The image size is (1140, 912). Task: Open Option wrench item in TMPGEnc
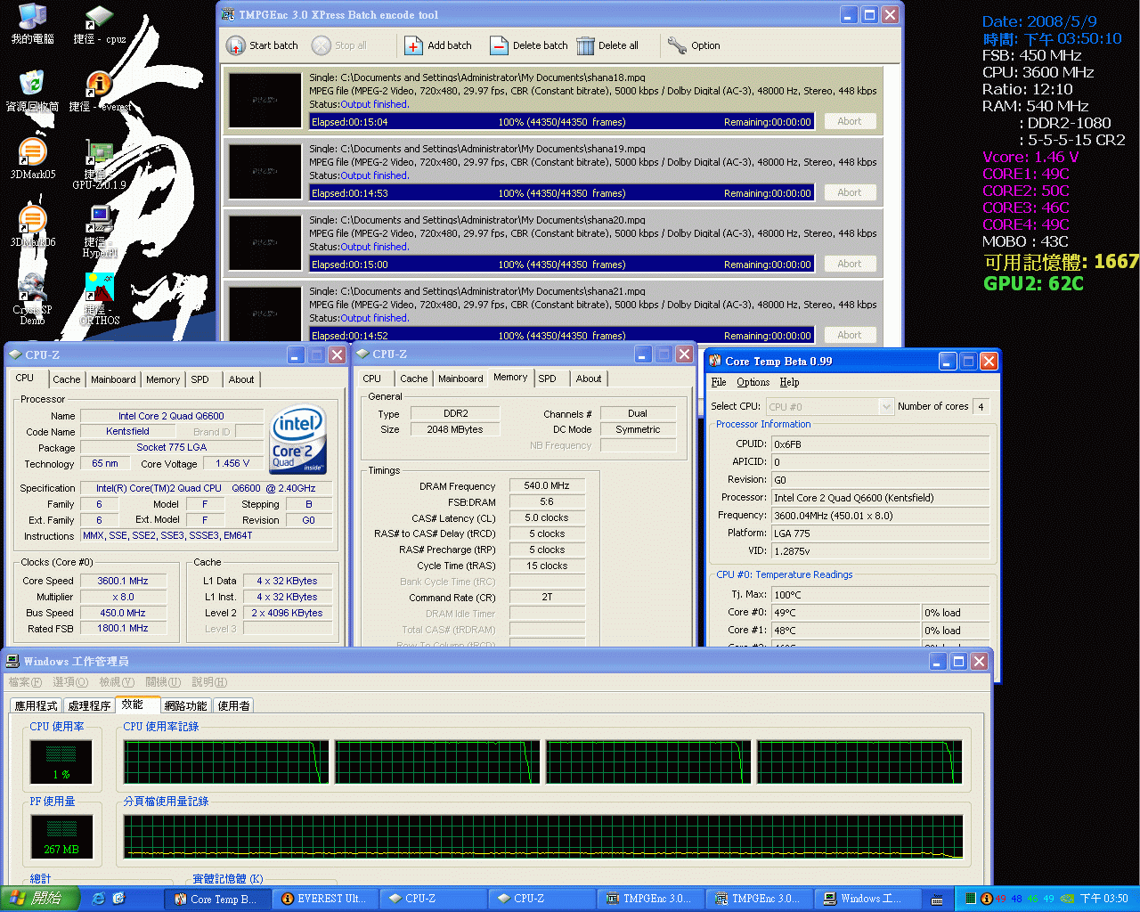[694, 45]
